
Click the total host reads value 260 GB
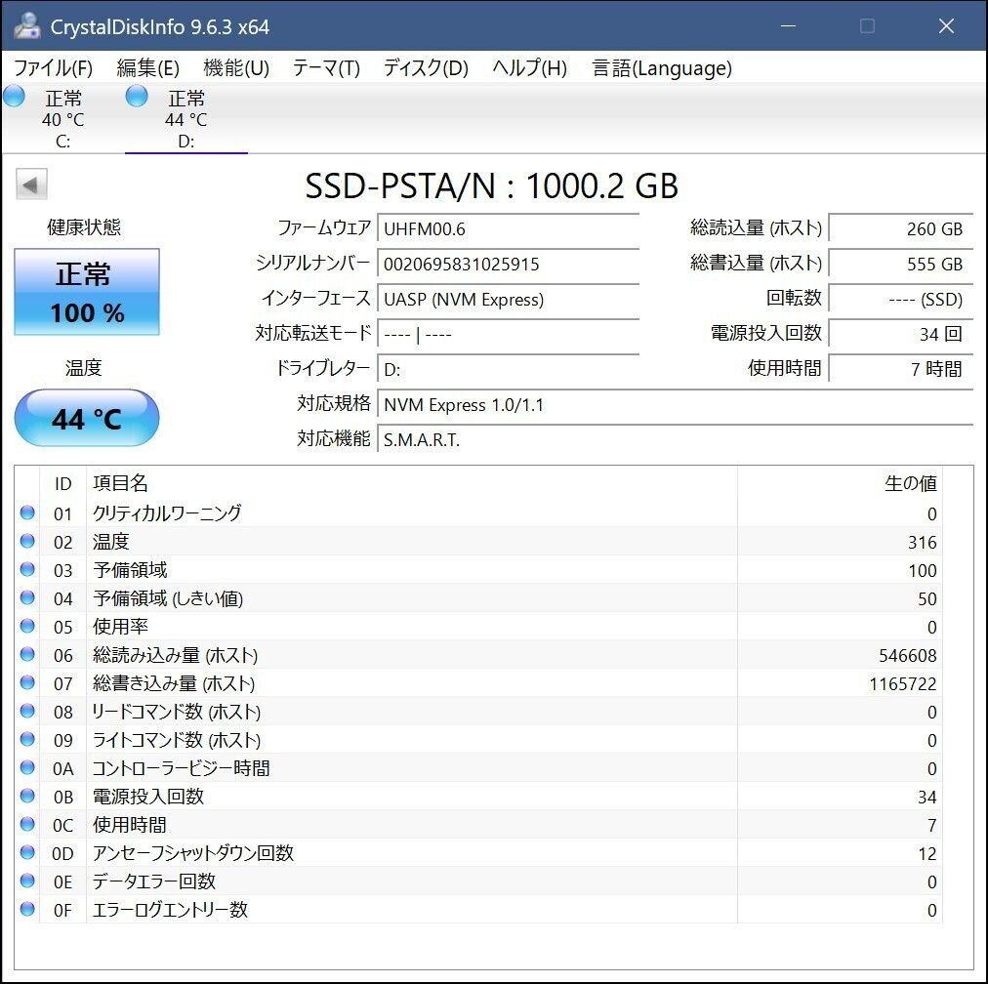(901, 228)
